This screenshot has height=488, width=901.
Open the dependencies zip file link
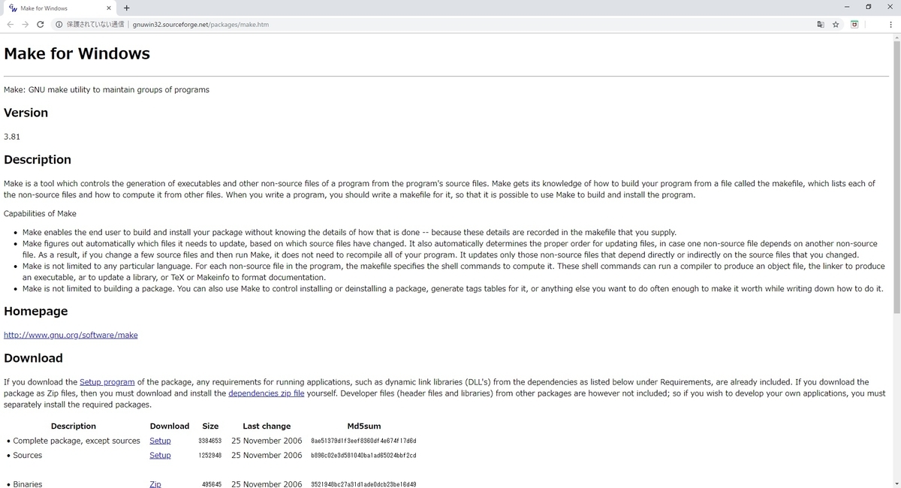coord(267,393)
